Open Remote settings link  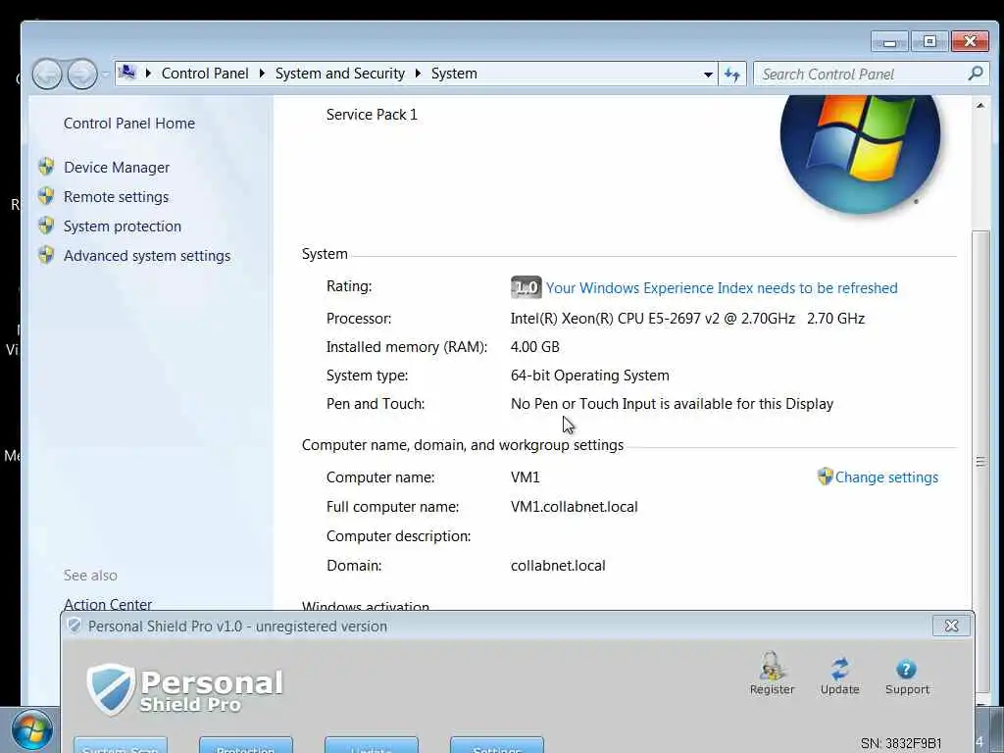click(116, 196)
